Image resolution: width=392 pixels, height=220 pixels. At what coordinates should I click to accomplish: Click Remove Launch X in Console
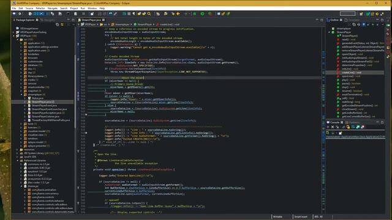point(333,127)
